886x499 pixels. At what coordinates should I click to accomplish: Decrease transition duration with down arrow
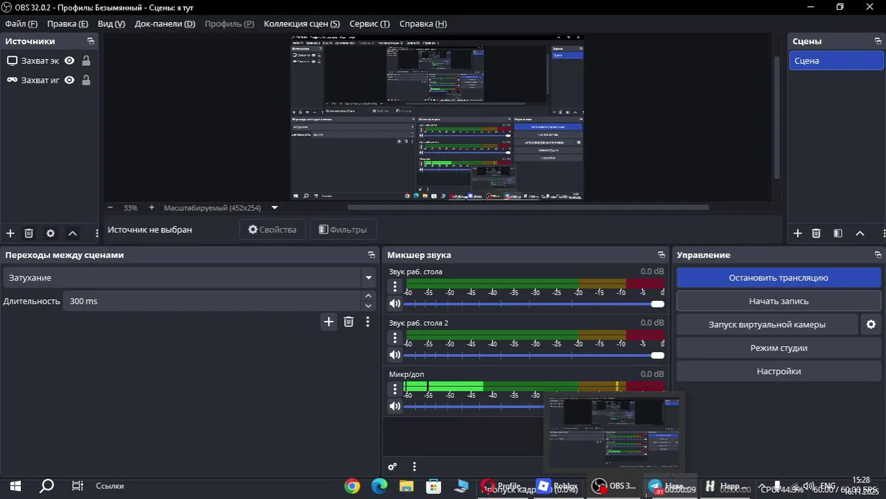tap(368, 306)
